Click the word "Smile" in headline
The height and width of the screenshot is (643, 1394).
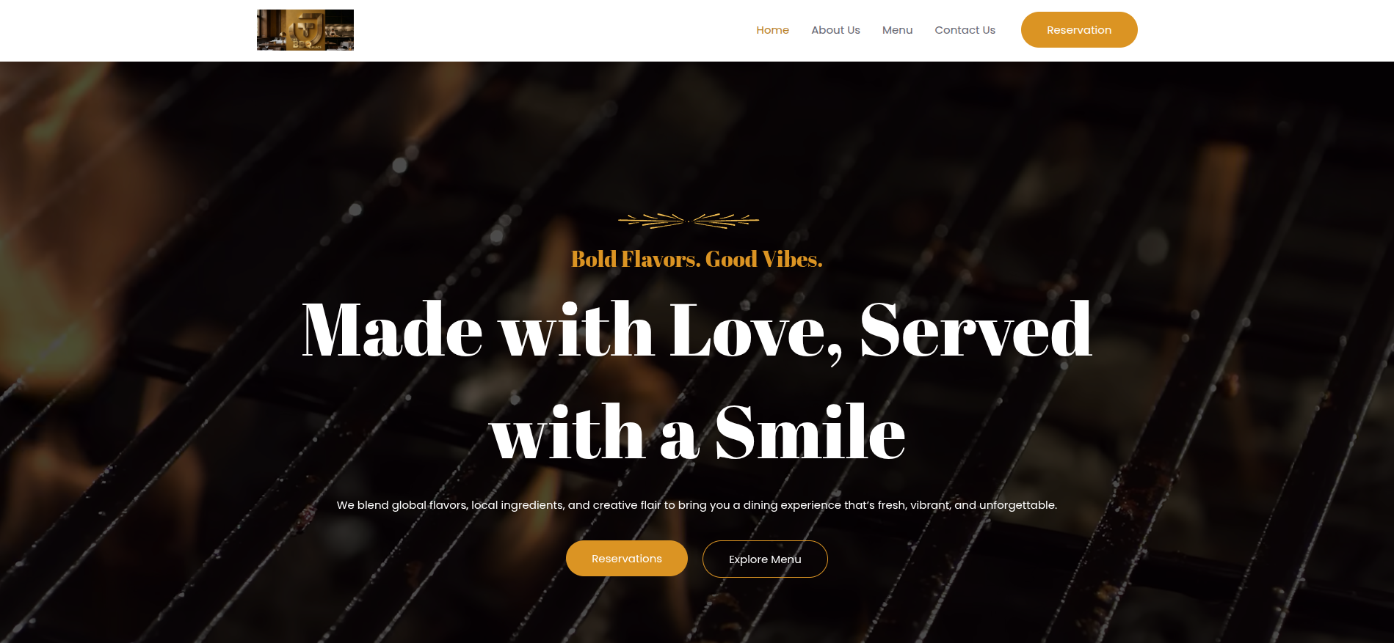tap(810, 432)
